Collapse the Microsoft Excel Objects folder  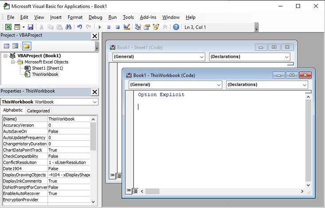[13, 62]
